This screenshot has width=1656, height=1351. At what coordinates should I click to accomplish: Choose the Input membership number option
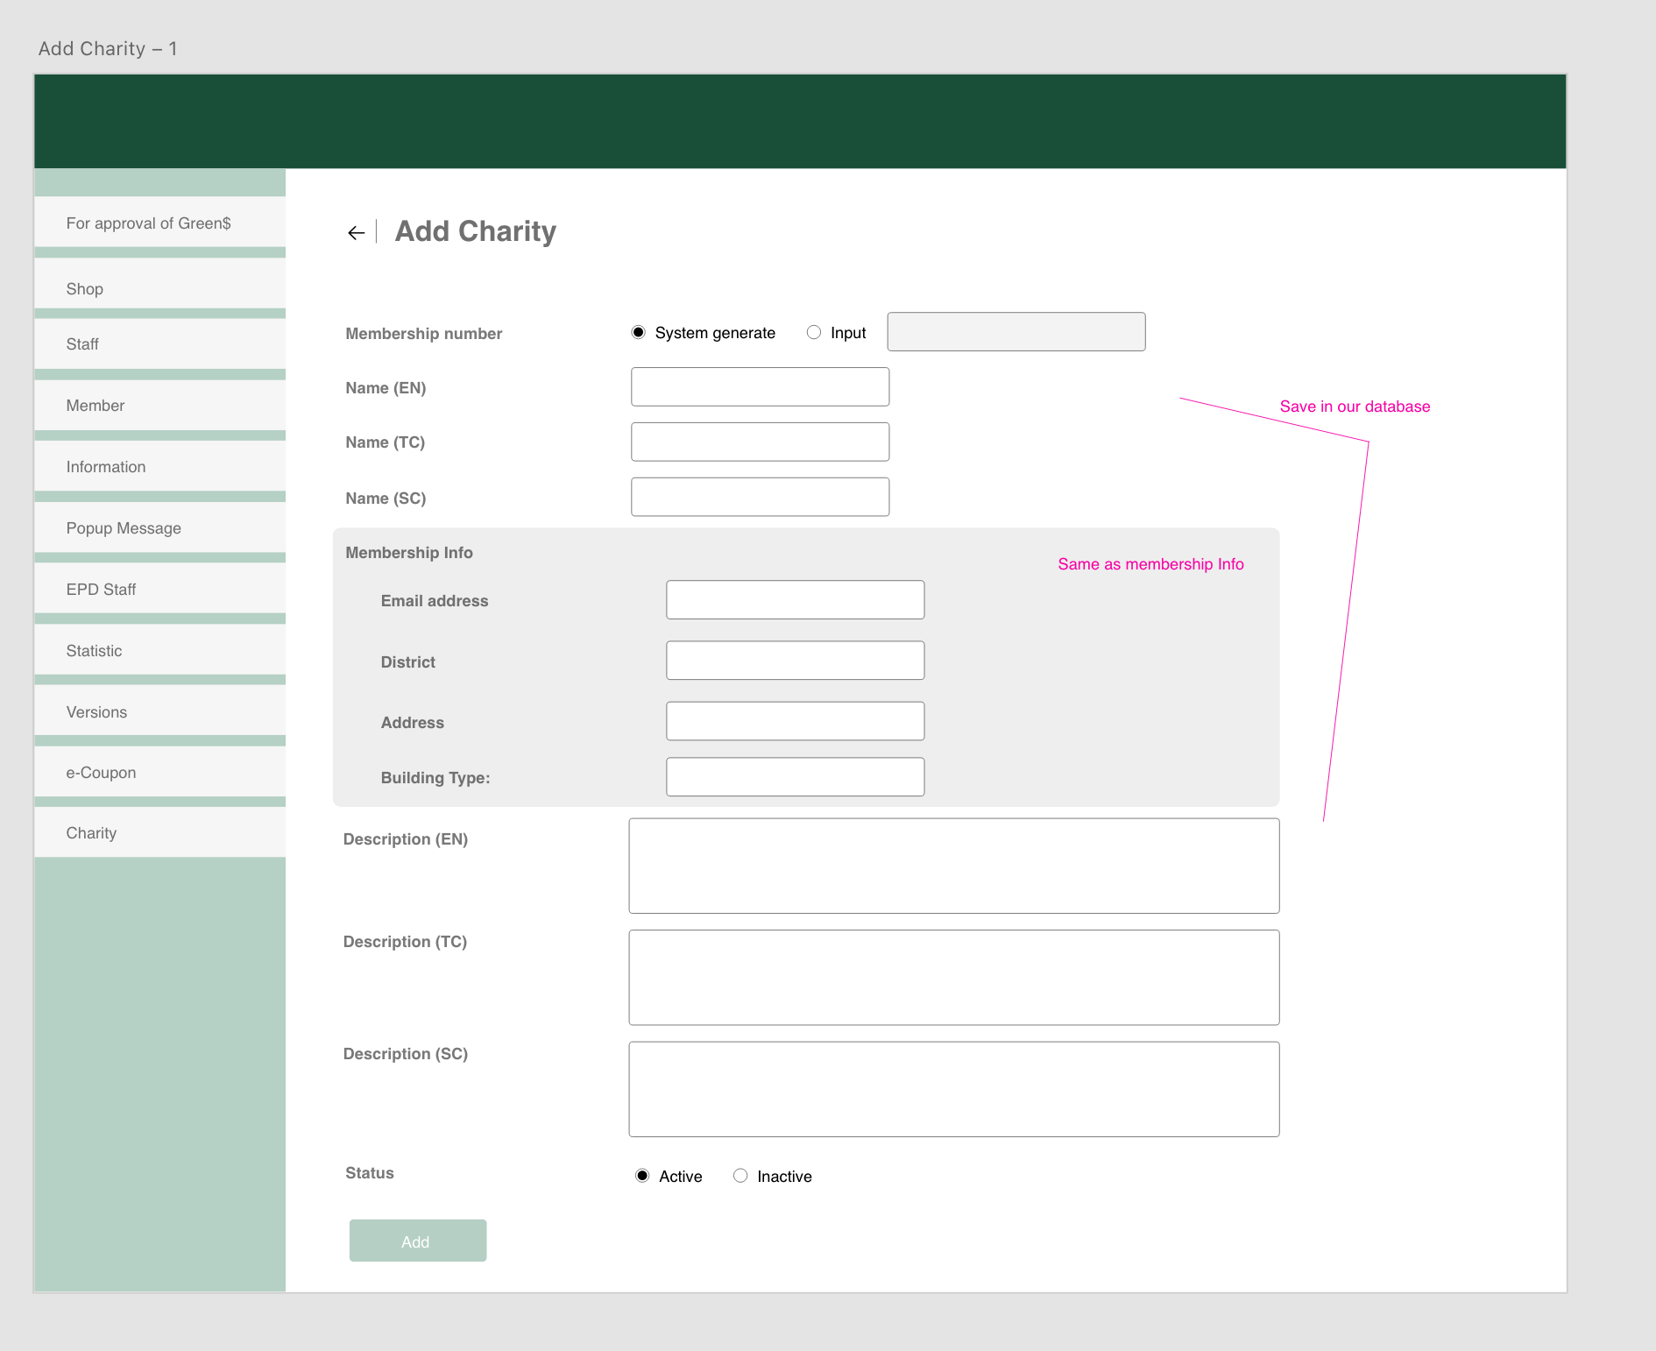point(814,332)
